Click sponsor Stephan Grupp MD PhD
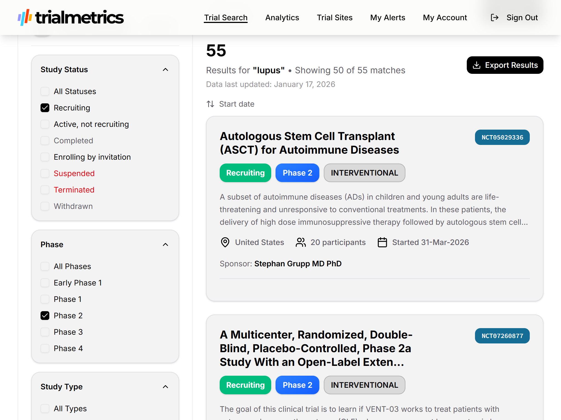Screen dimensions: 561x420 (298, 264)
